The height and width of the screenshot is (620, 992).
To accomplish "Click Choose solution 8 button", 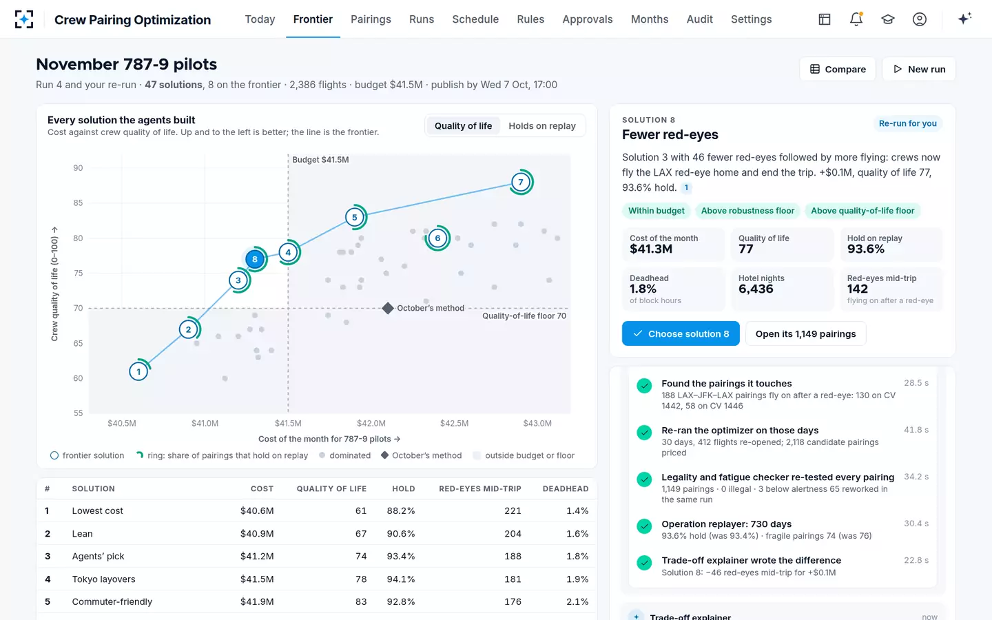I will 681,333.
